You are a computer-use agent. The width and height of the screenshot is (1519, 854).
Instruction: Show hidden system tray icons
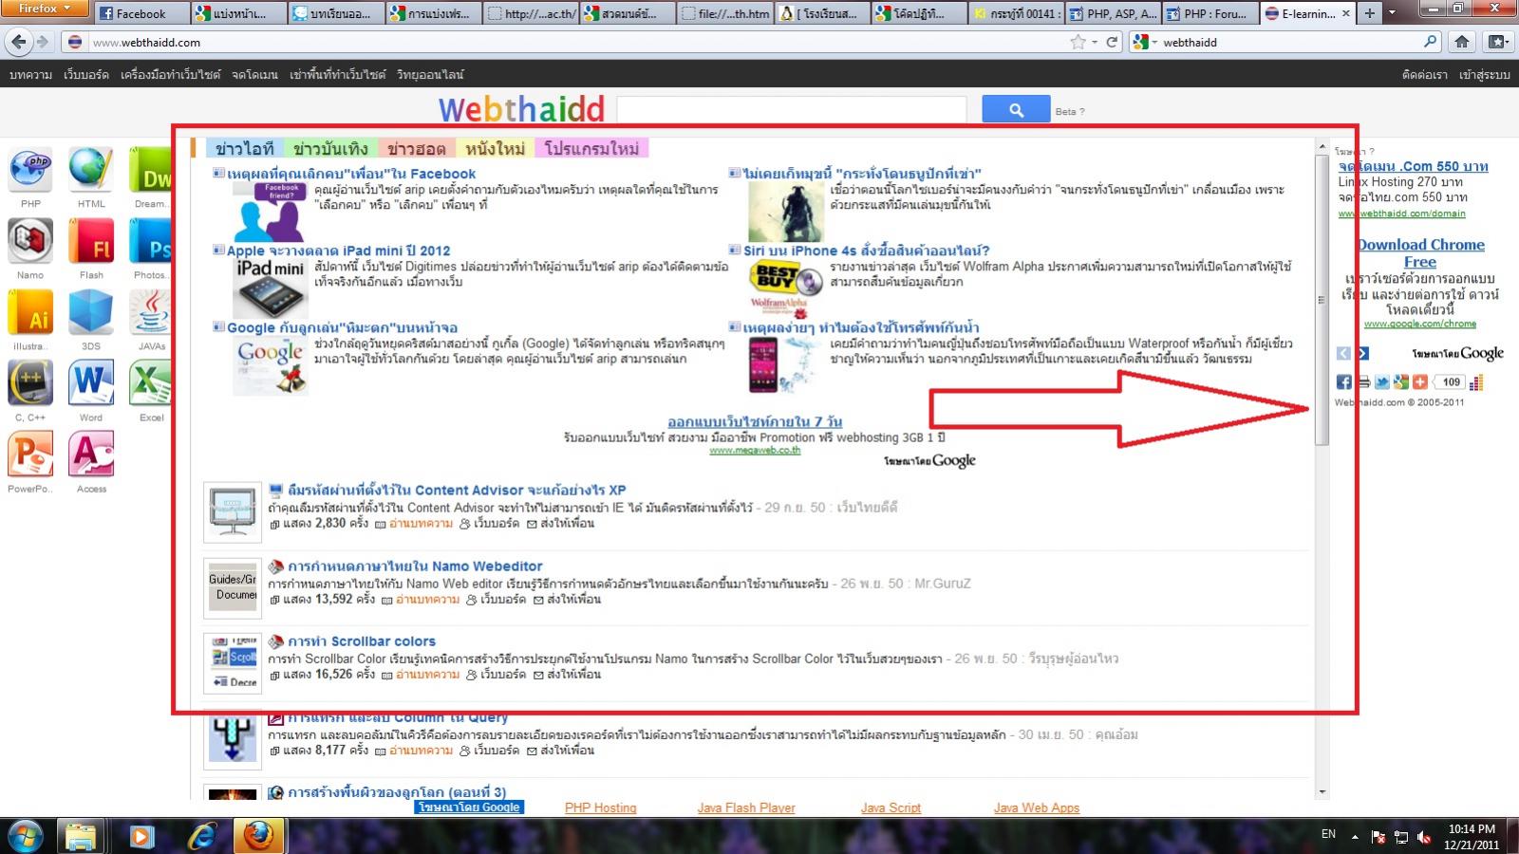click(1354, 836)
